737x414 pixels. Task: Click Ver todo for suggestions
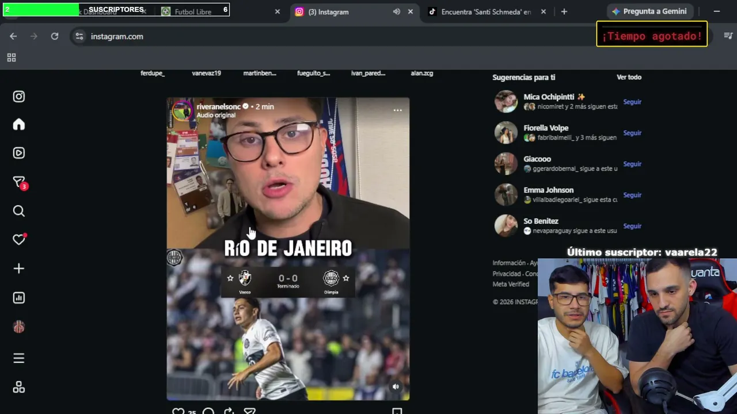pos(629,77)
